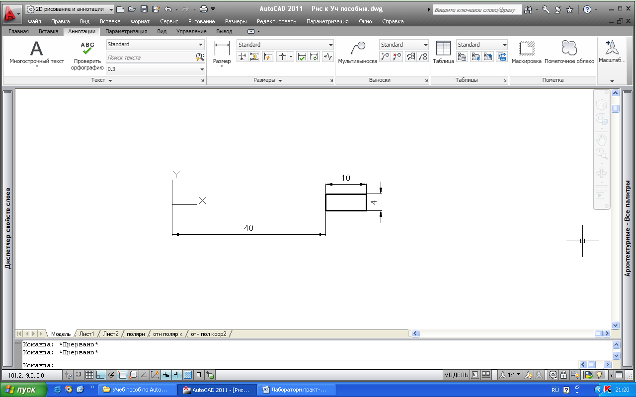Screen dimensions: 636x397
Task: Select the Пометочное облако revision cloud tool
Action: [x=569, y=53]
